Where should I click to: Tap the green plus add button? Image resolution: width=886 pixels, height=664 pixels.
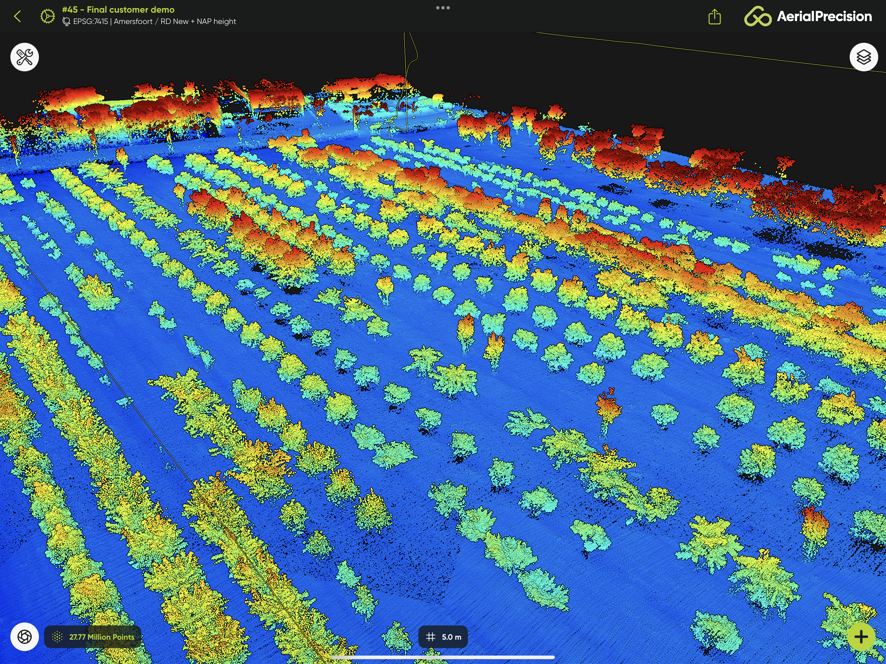coord(861,636)
